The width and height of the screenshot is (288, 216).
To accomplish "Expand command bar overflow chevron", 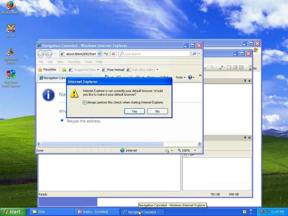I will pyautogui.click(x=200, y=75).
